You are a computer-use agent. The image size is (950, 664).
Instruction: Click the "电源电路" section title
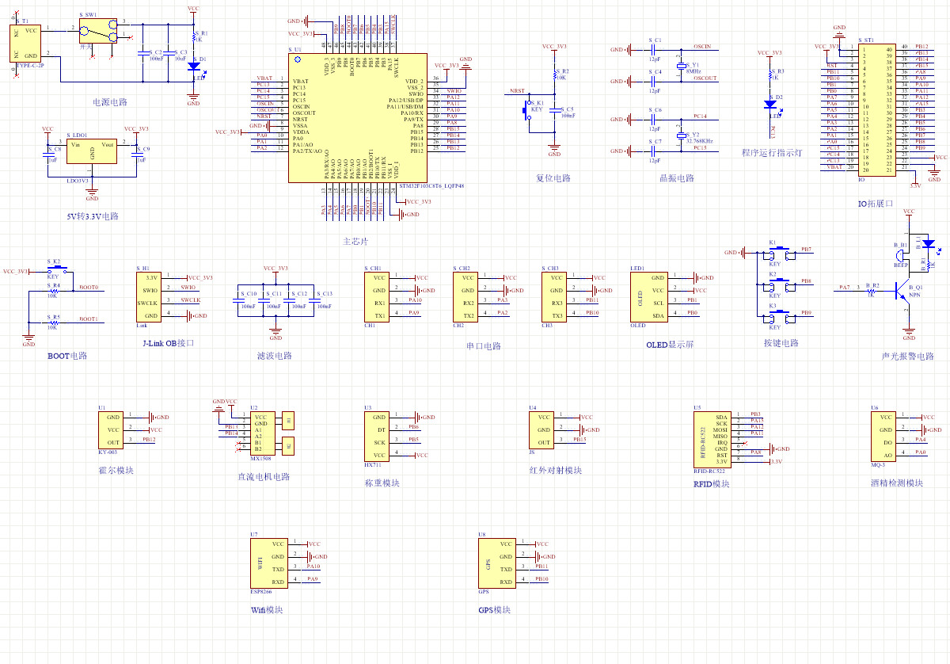point(110,102)
